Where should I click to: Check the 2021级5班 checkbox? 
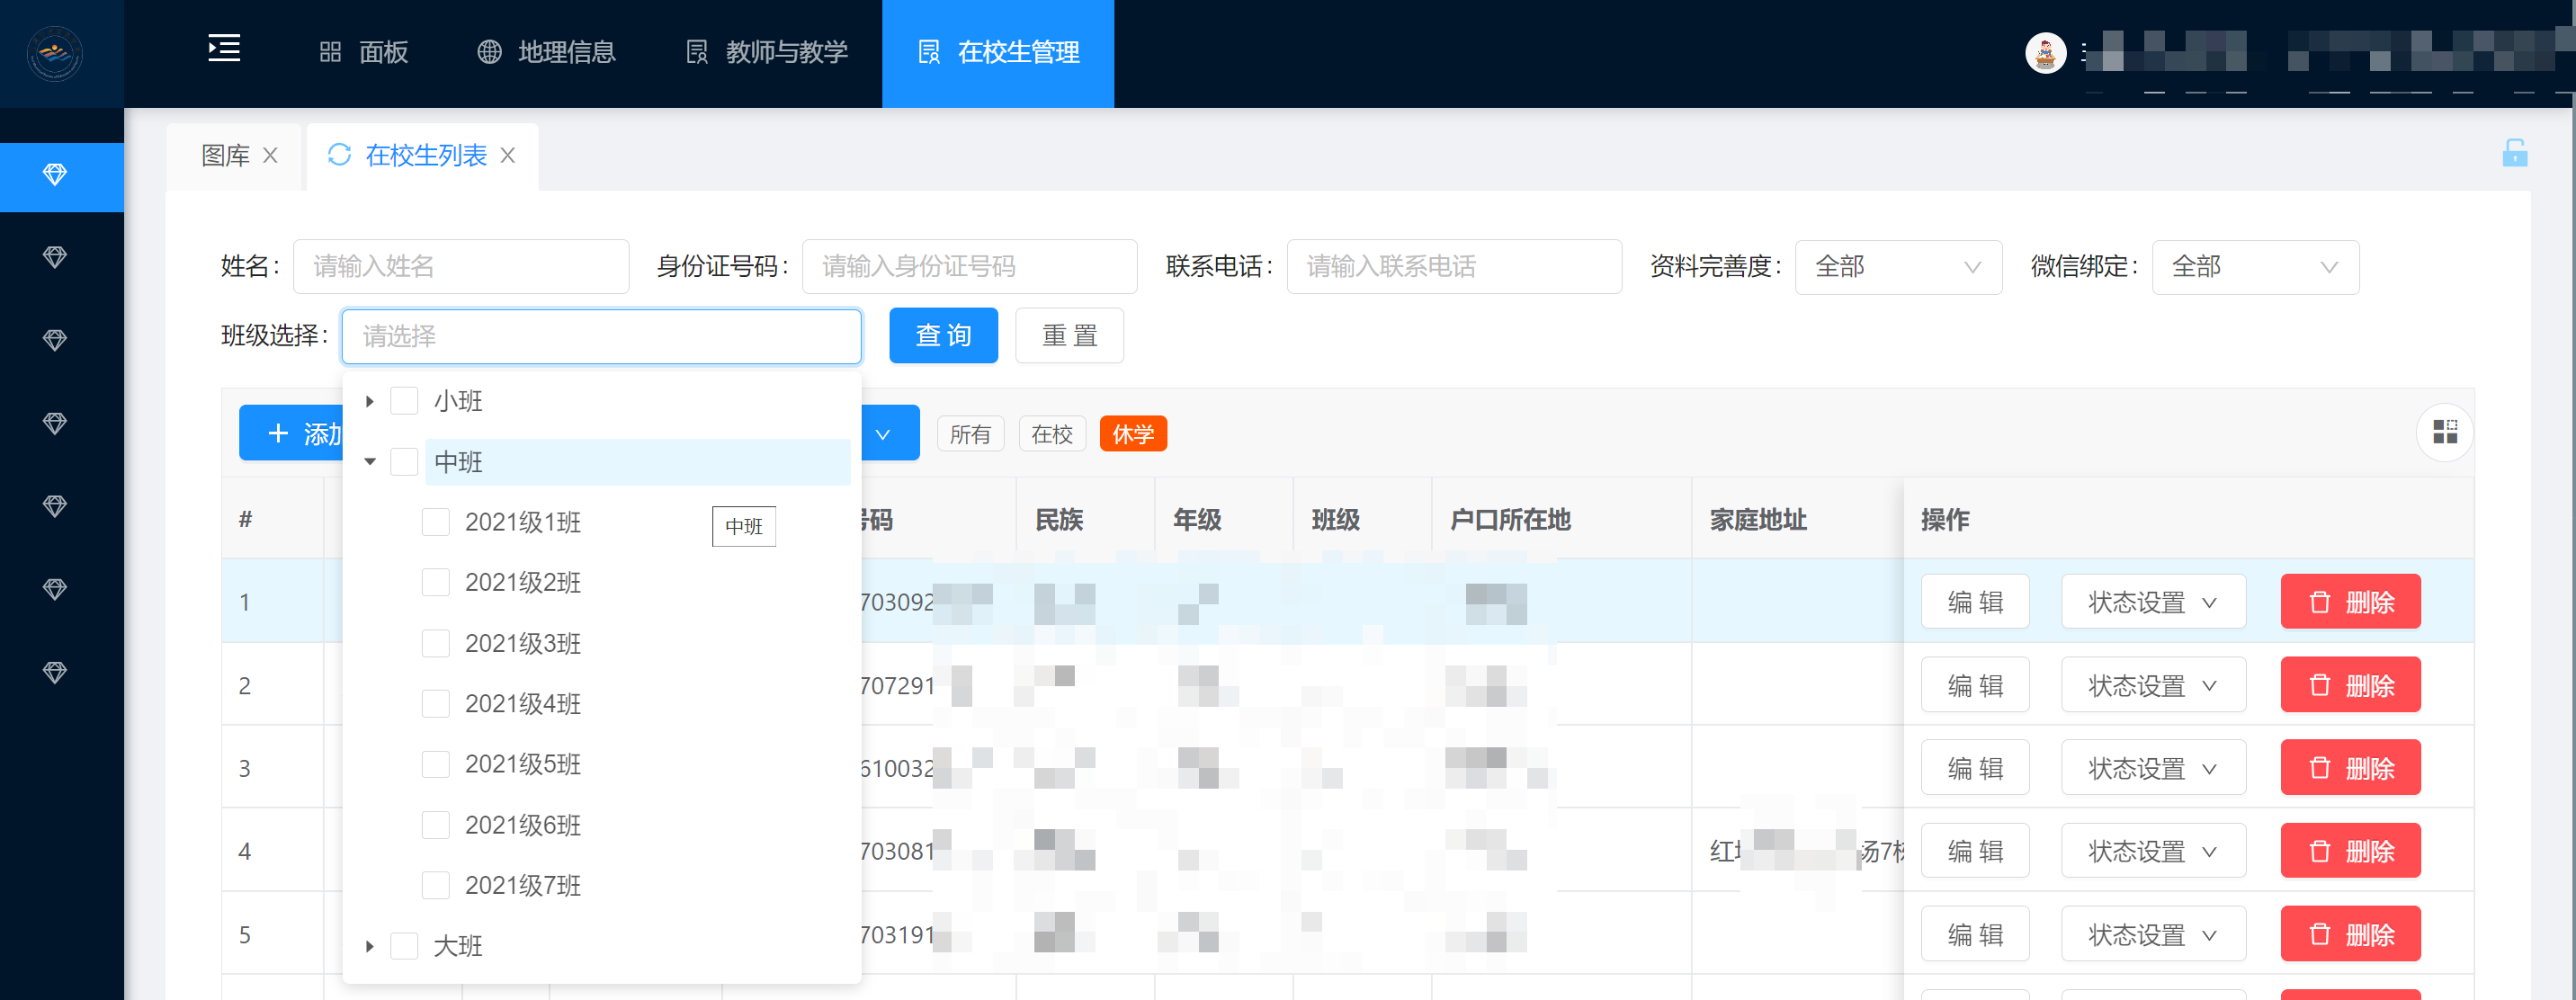coord(435,764)
